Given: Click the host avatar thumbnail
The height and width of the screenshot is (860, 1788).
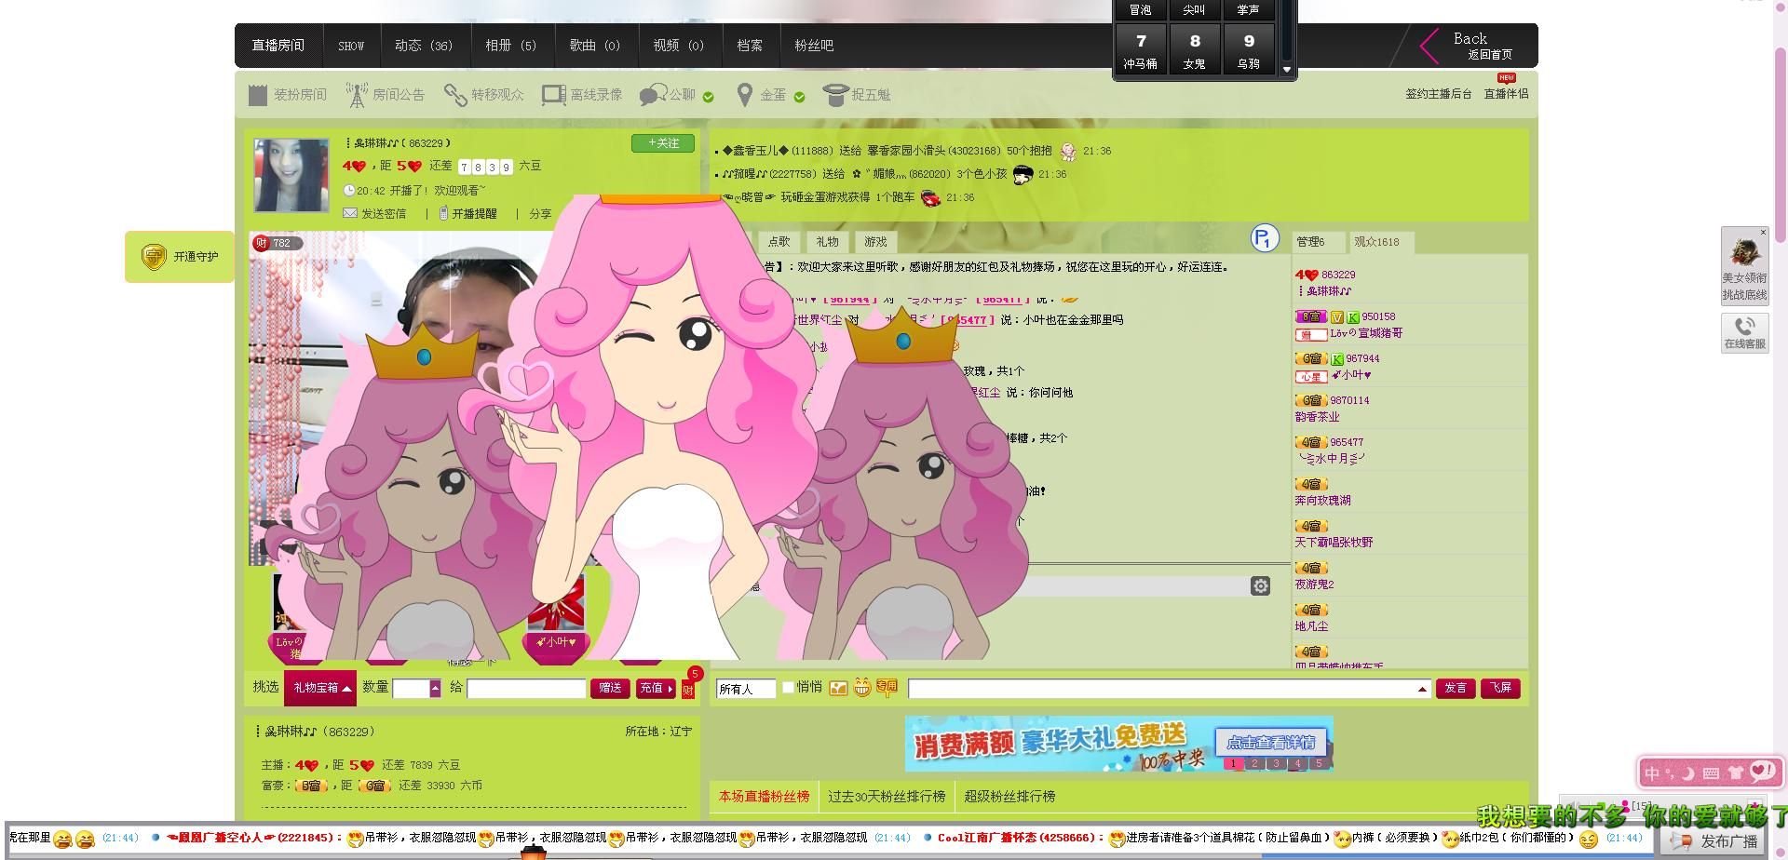Looking at the screenshot, I should (291, 175).
